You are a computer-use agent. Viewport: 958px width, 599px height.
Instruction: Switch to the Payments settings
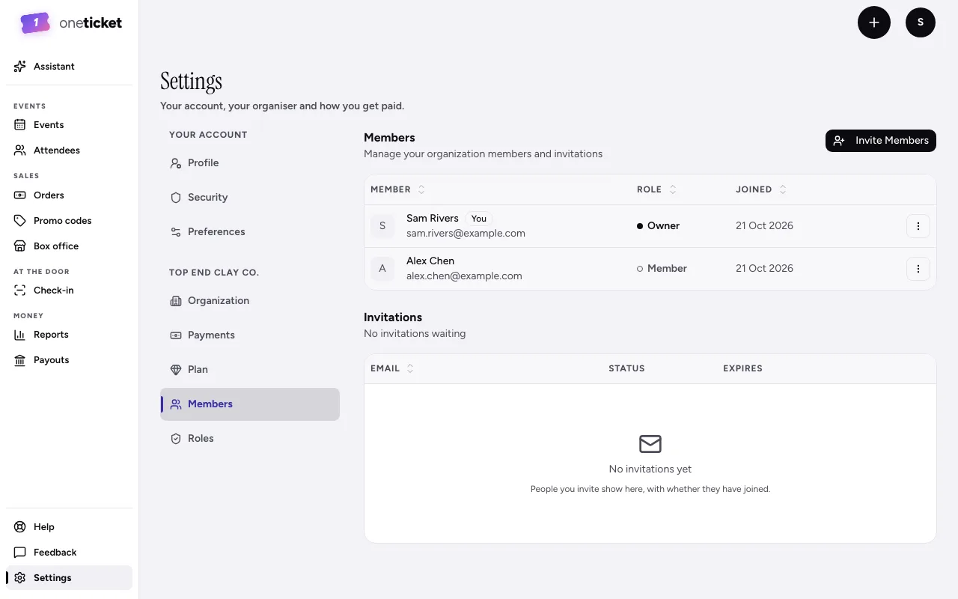(250, 335)
